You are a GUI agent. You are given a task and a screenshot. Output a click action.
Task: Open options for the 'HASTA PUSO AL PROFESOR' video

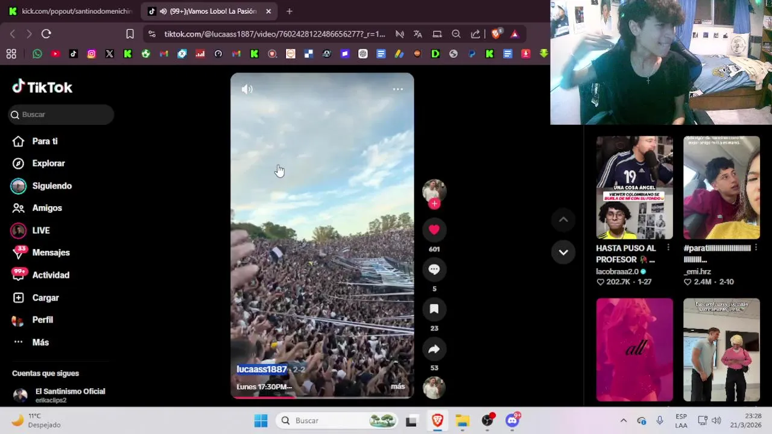tap(668, 248)
